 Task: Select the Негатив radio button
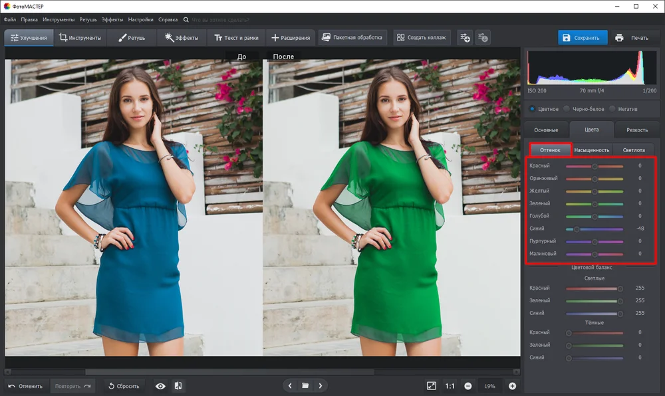(612, 109)
